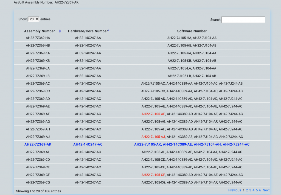Click struck-through red AH22-7J105-CF software number

pyautogui.click(x=153, y=175)
